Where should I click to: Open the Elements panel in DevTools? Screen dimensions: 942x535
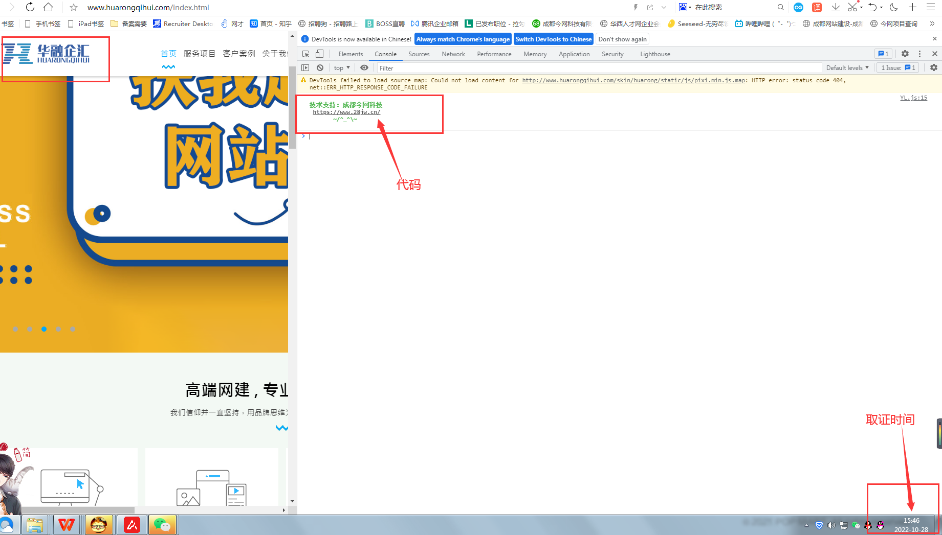(x=350, y=54)
